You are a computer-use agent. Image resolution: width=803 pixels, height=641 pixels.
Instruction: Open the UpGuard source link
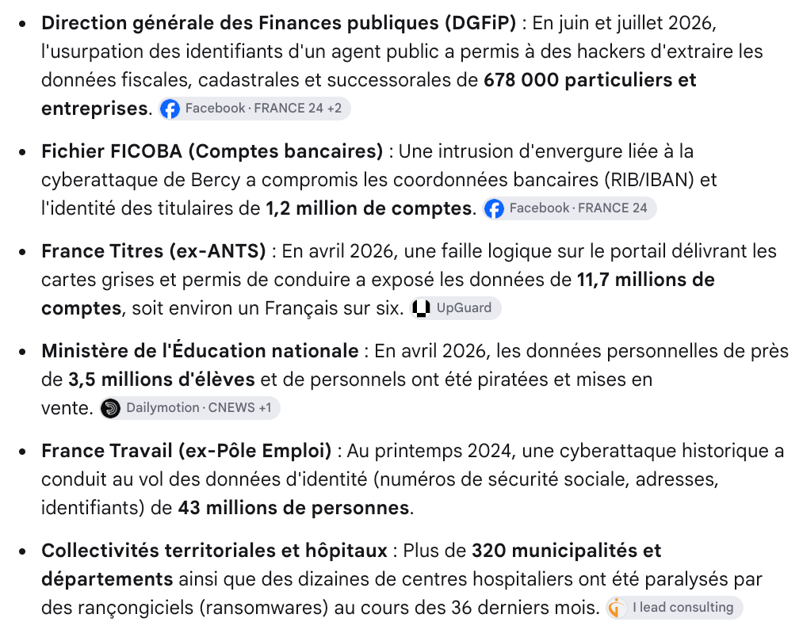(x=455, y=308)
